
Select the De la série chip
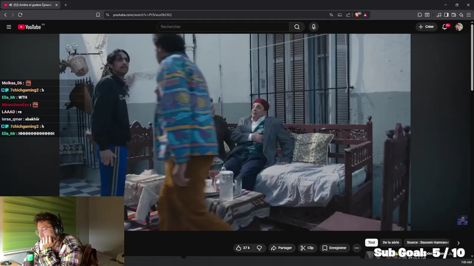tap(391, 242)
